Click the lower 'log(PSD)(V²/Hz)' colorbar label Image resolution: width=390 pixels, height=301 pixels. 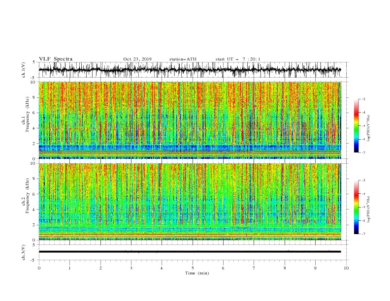pos(368,210)
